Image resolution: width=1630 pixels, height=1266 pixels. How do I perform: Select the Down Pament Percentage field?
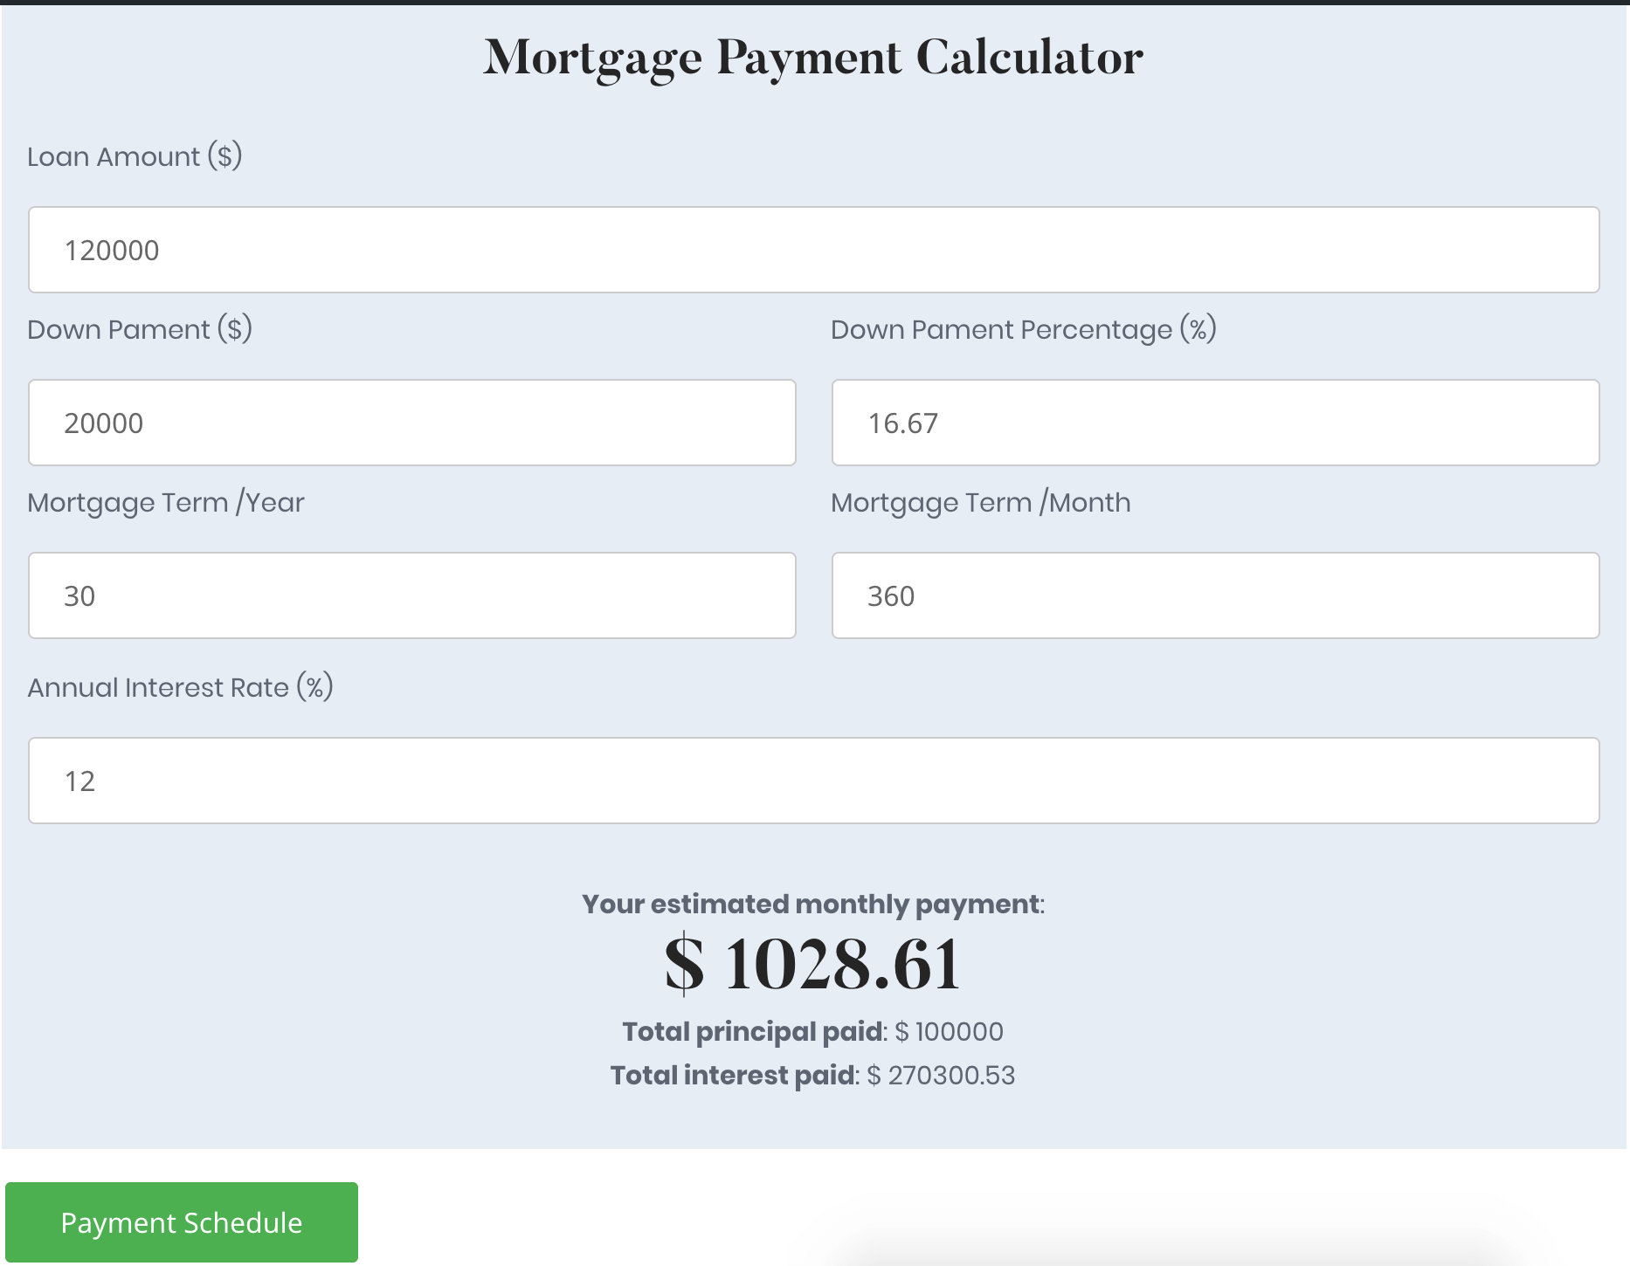tap(1215, 423)
